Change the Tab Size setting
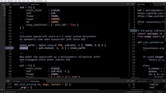The height and width of the screenshot is (93, 166). tap(149, 92)
